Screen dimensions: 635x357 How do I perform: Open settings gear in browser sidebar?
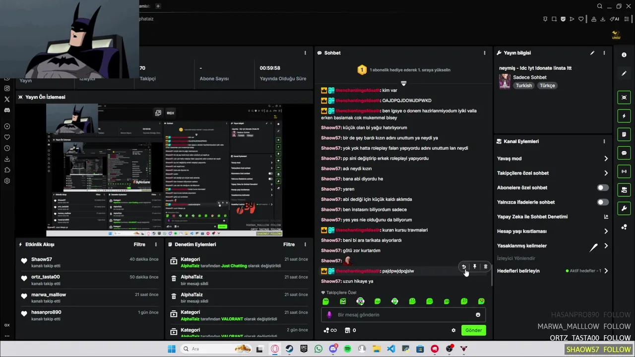tap(7, 181)
